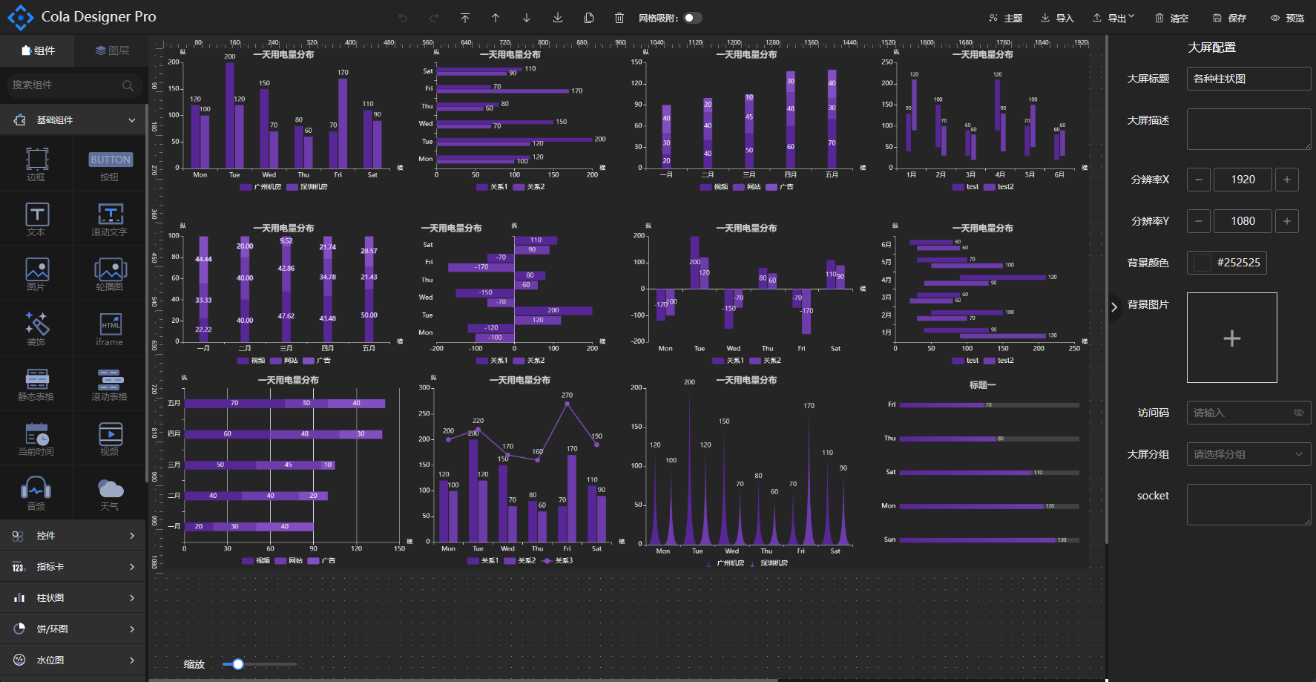Click the 预览 preview button
1316x682 pixels.
coord(1287,18)
